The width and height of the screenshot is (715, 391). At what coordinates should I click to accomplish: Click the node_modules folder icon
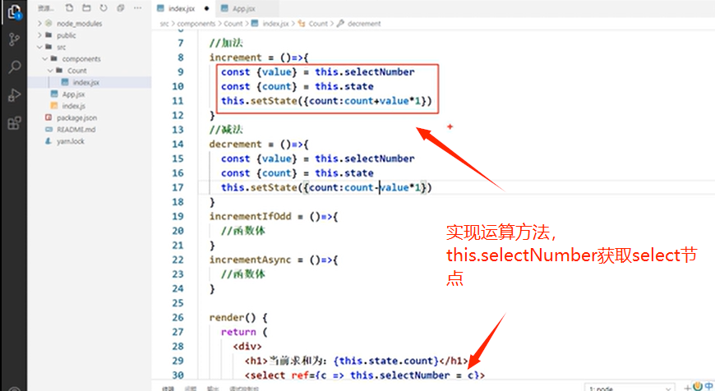coord(48,23)
